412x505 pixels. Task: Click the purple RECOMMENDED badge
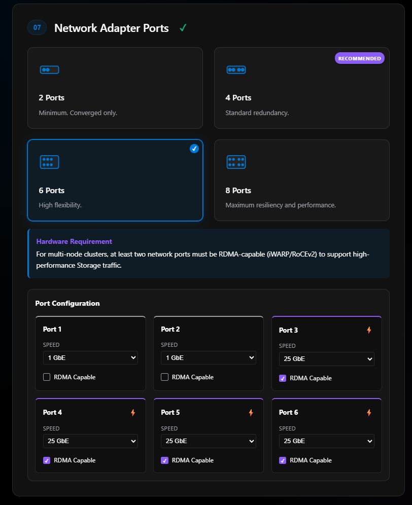[359, 58]
